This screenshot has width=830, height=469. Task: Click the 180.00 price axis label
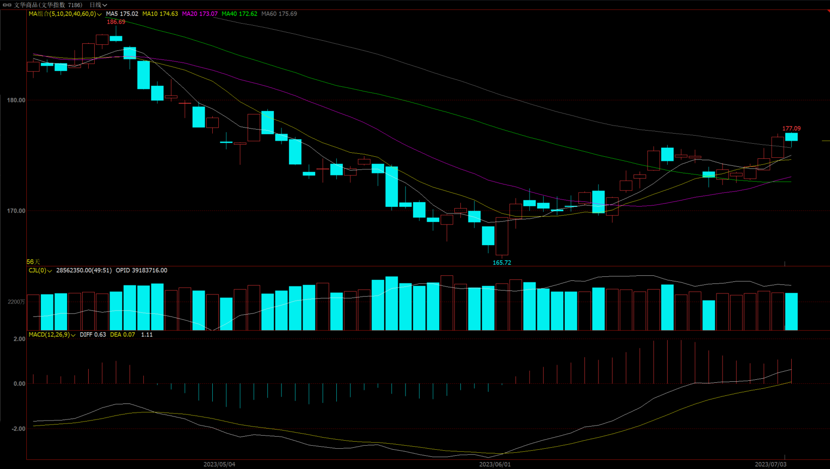(x=16, y=100)
